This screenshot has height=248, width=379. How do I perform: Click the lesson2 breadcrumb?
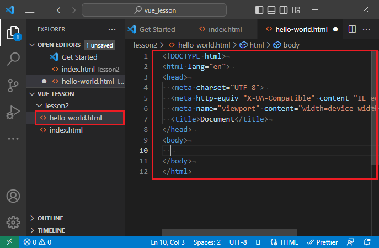coord(145,45)
